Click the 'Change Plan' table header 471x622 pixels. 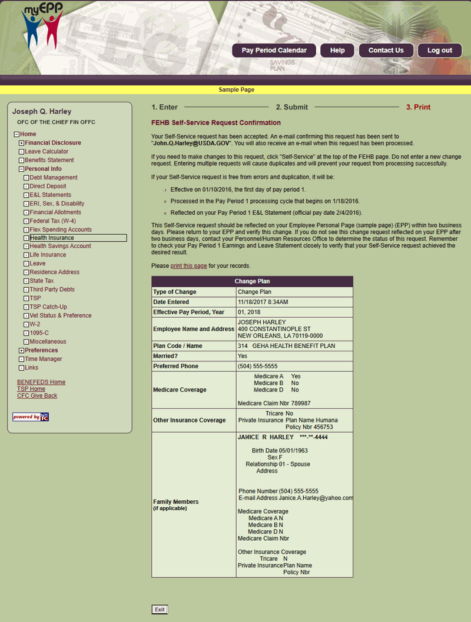(x=253, y=281)
